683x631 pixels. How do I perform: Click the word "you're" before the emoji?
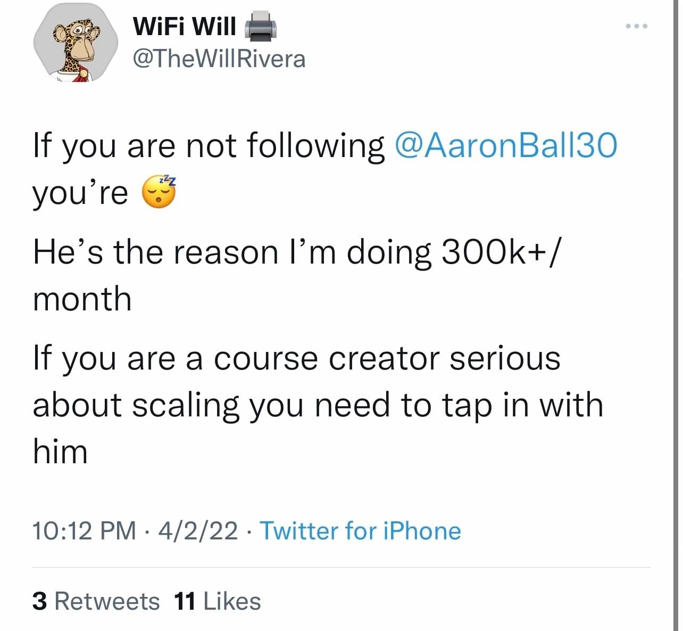(x=80, y=193)
